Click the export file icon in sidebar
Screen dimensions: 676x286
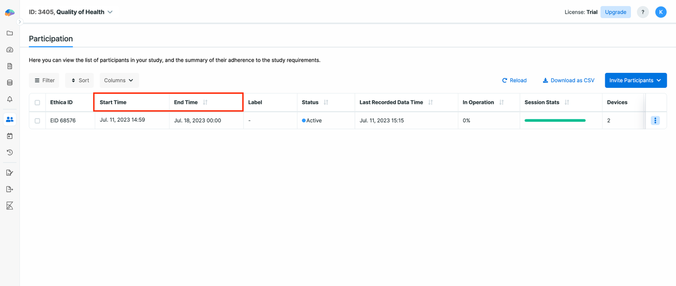pyautogui.click(x=10, y=189)
